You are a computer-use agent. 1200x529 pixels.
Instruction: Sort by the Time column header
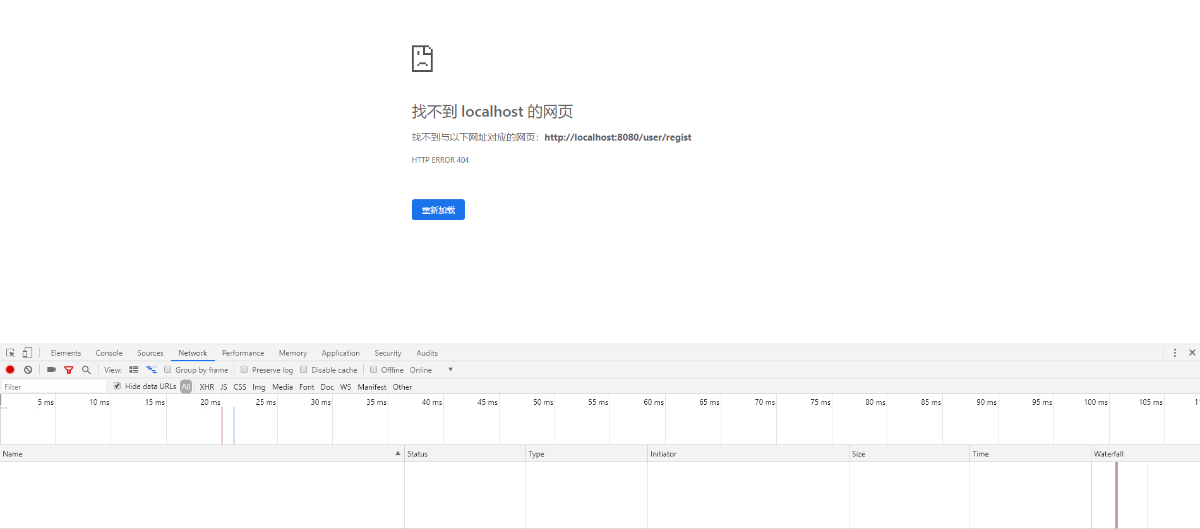(1030, 454)
